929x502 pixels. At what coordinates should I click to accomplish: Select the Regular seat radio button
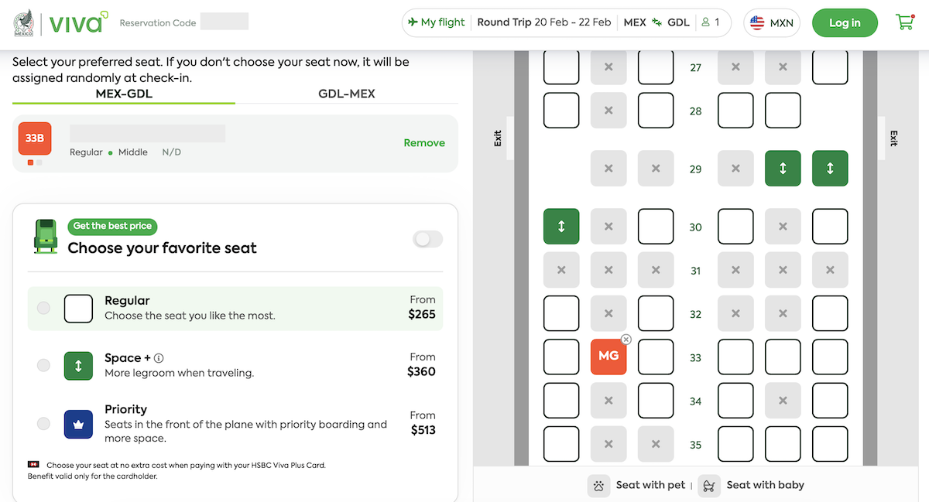44,308
